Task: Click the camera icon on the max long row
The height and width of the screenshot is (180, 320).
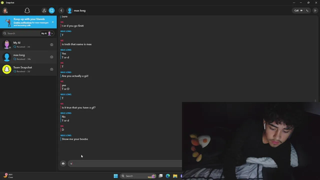Action: [51, 57]
